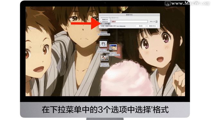Open the 名称之后 position dropdown

click(x=153, y=21)
